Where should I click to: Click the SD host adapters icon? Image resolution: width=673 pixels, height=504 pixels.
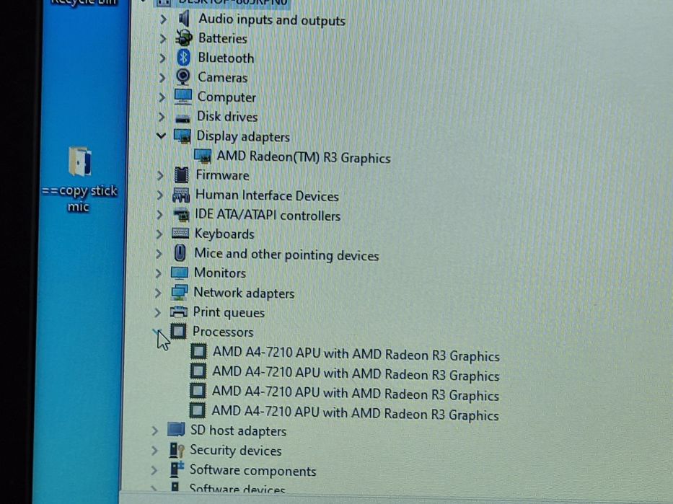[176, 429]
